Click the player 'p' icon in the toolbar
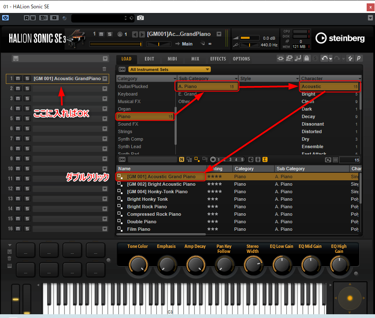This screenshot has width=375, height=318. click(x=359, y=58)
